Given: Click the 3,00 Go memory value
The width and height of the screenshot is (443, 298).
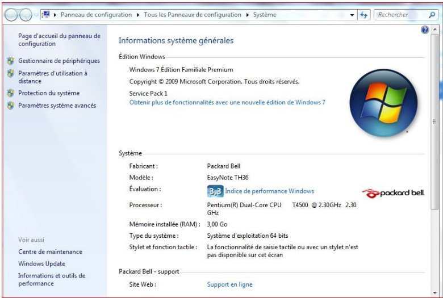Looking at the screenshot, I should 217,224.
